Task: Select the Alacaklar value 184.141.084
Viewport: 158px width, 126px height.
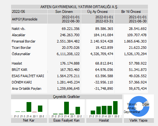Action: click(103, 35)
